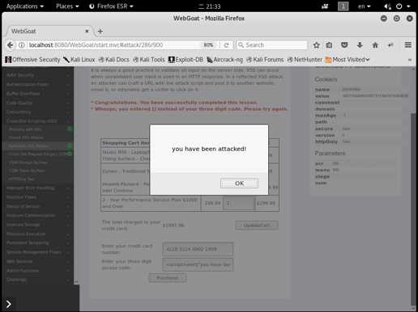Open the clock showing 21:33
Image resolution: width=418 pixels, height=312 pixels.
tap(209, 6)
